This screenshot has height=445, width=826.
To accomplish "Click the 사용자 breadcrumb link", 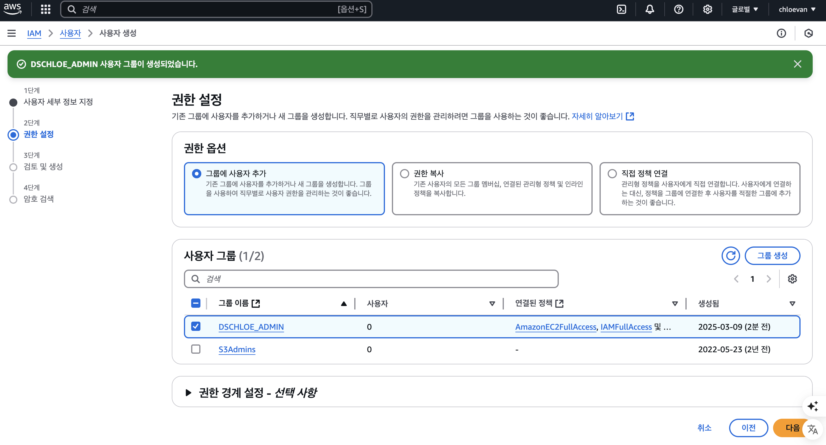I will [70, 33].
